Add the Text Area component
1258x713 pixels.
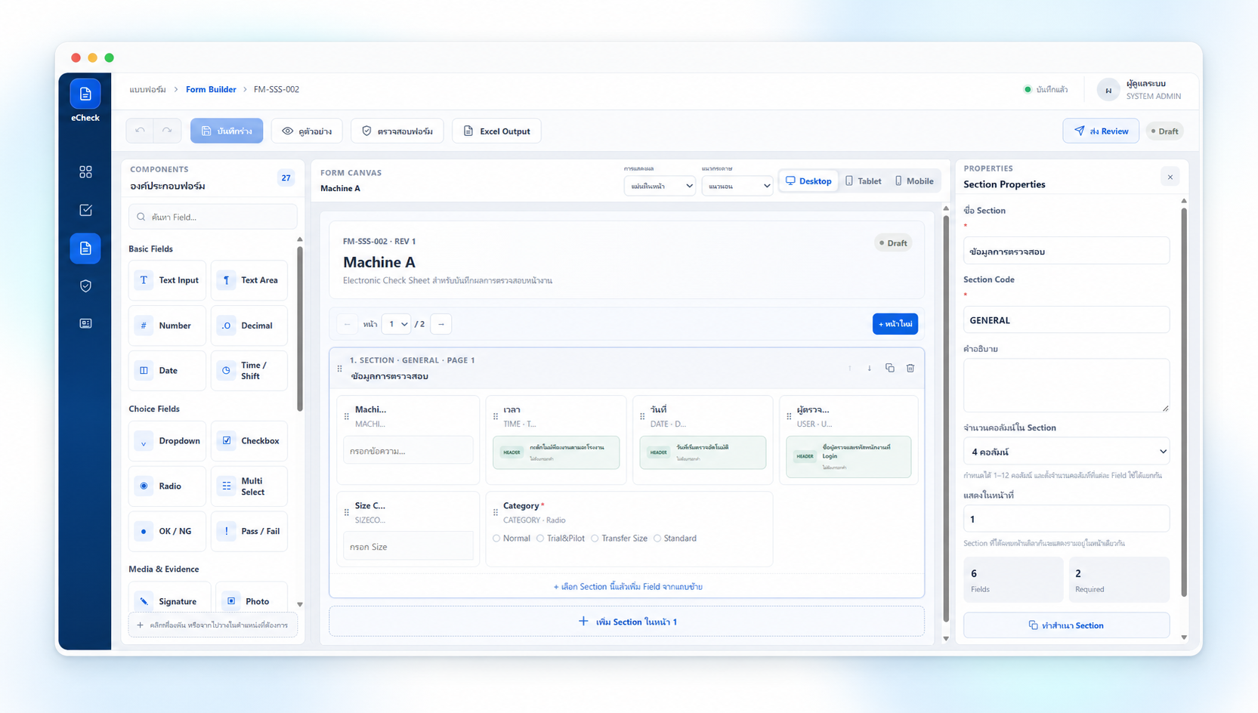(249, 280)
